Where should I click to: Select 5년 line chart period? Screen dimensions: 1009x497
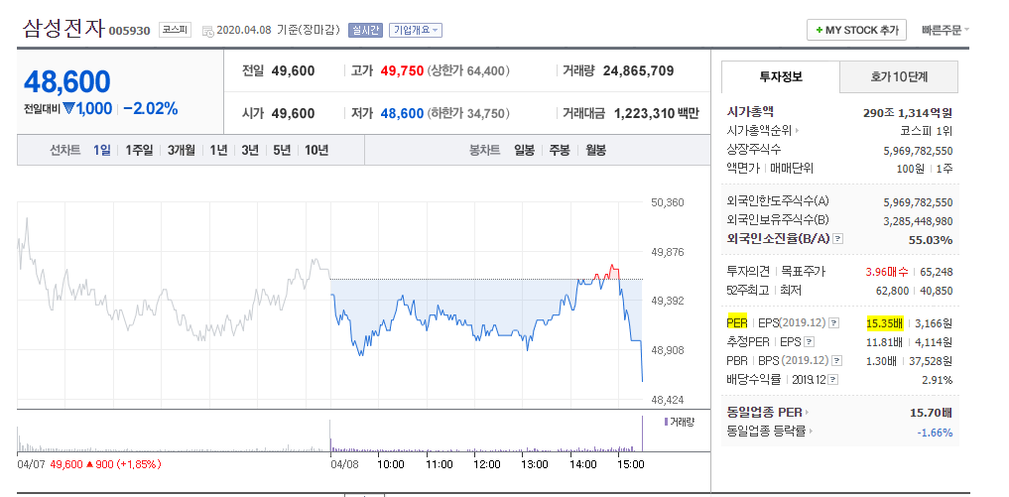pos(281,150)
